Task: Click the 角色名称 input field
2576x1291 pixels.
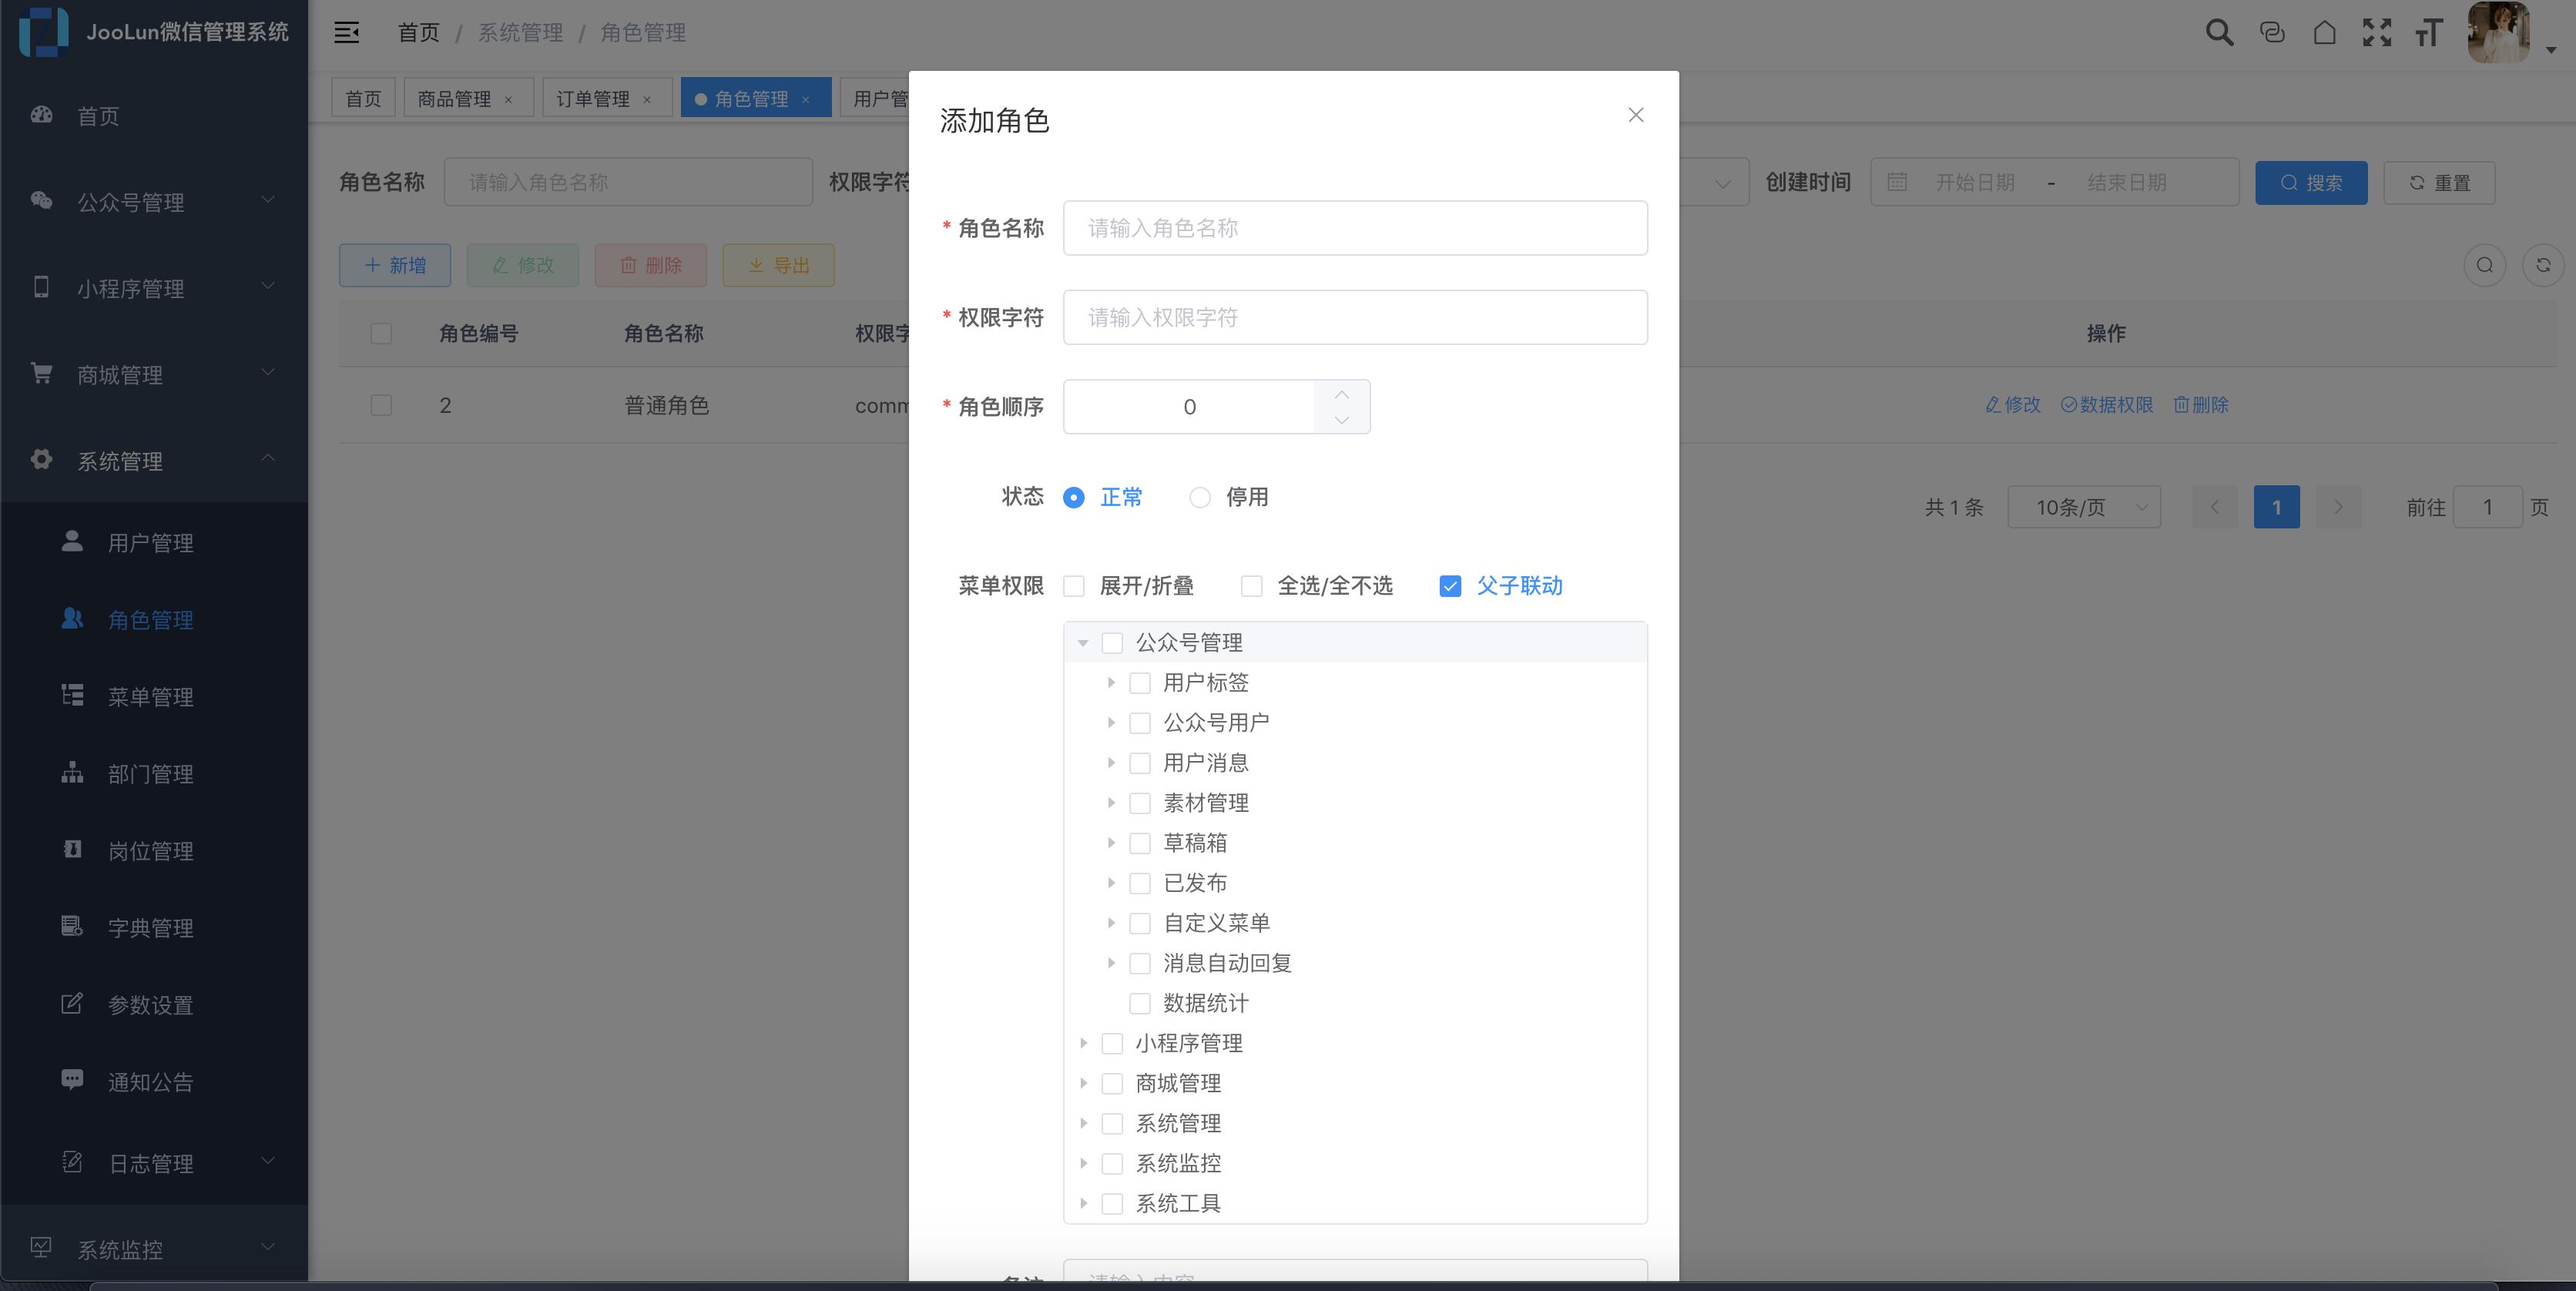Action: 1355,228
